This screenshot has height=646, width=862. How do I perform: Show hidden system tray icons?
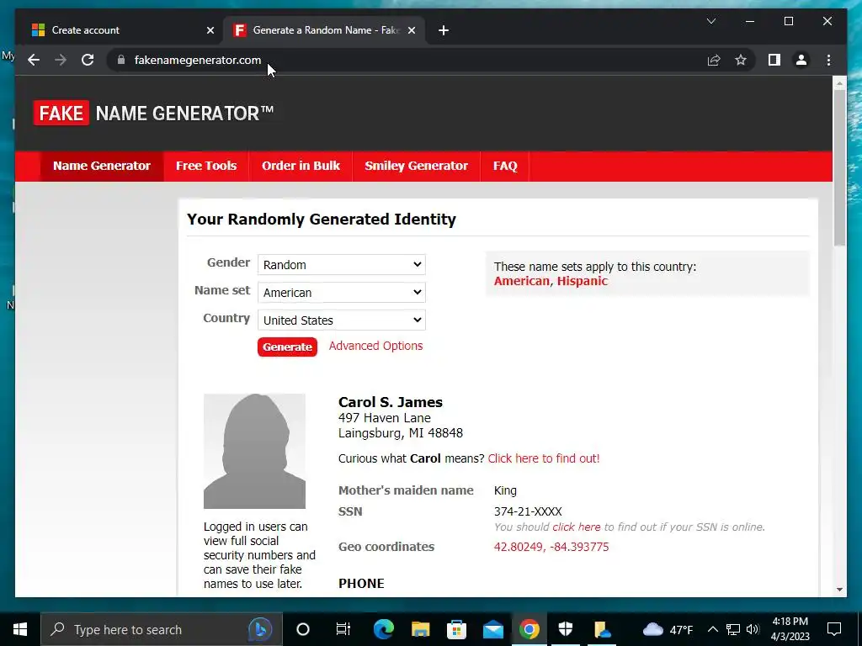click(712, 629)
